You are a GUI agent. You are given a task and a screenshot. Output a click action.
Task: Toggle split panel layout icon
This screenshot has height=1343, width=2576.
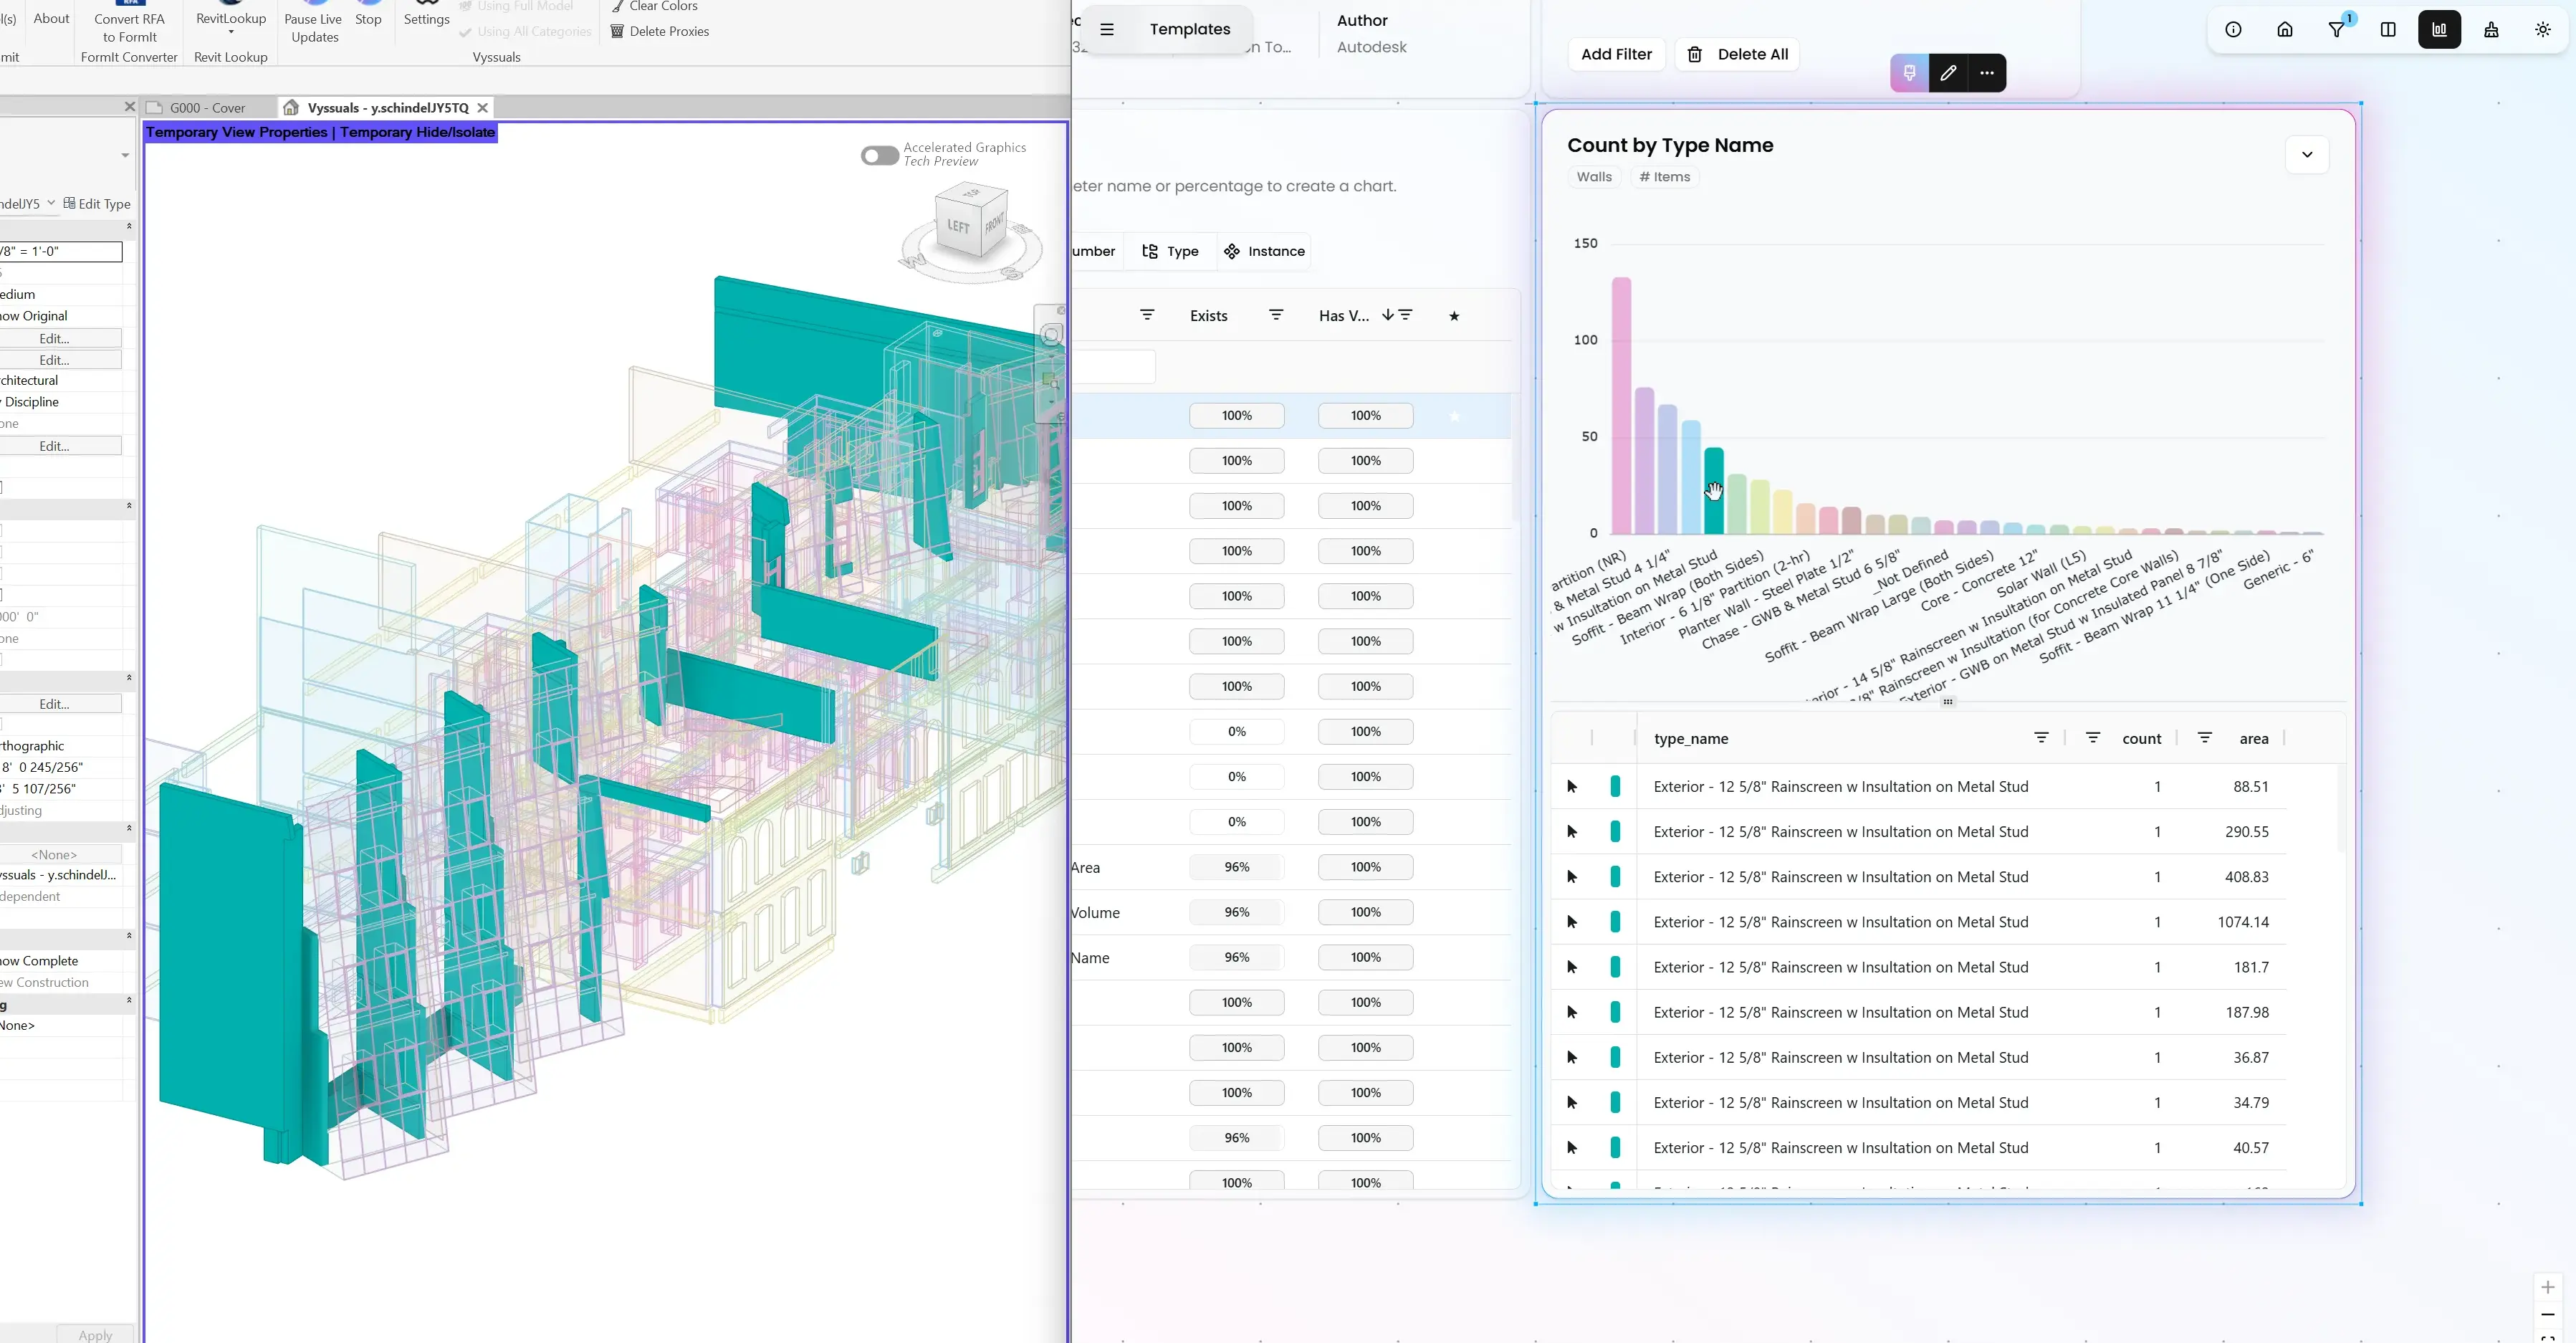[x=2388, y=30]
